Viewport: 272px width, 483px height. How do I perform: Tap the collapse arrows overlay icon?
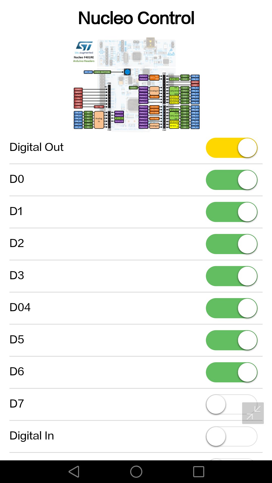(x=253, y=413)
